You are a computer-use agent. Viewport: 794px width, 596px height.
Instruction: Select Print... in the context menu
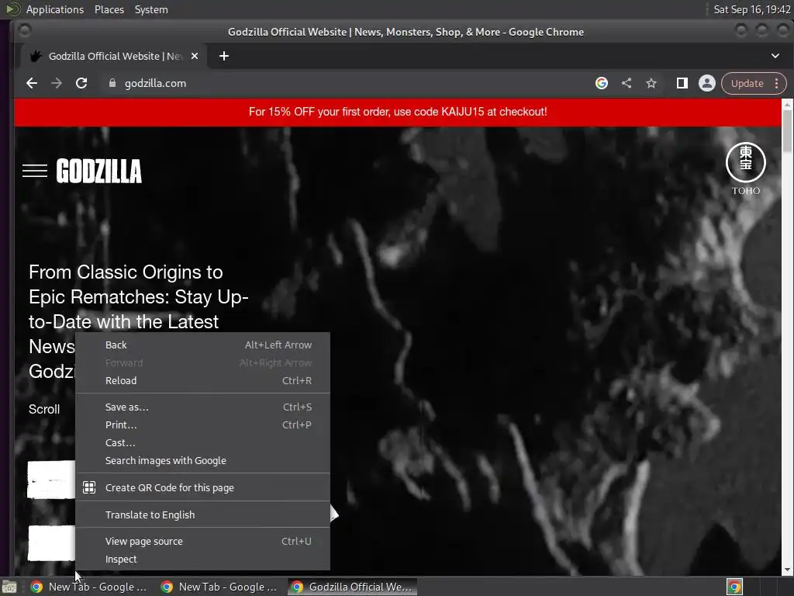tap(202, 424)
